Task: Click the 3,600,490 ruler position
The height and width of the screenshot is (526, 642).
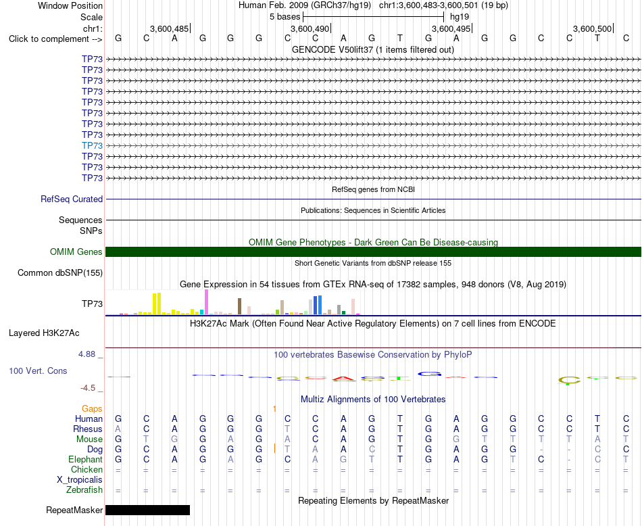Action: 310,28
